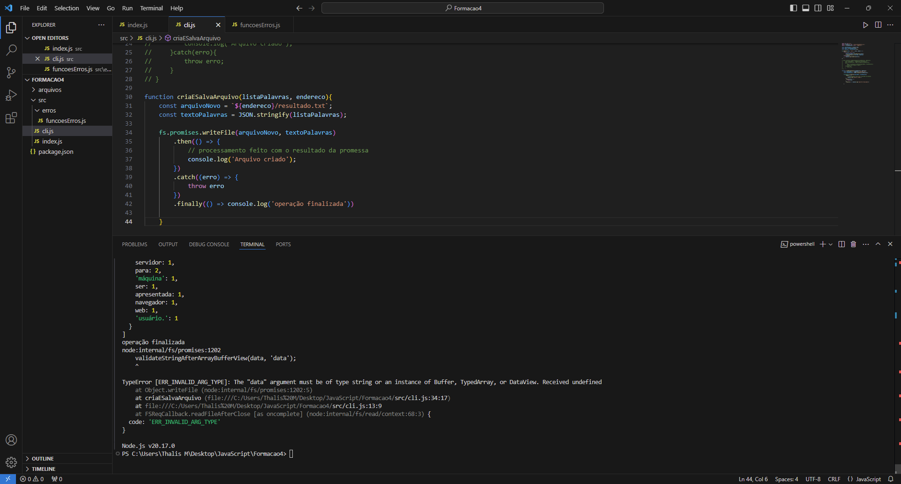Go back in navigation history
The height and width of the screenshot is (484, 901).
[x=299, y=8]
